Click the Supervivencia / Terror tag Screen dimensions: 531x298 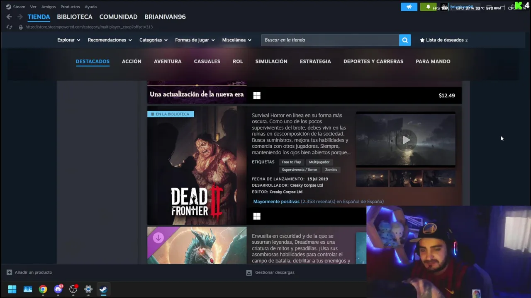coord(300,170)
